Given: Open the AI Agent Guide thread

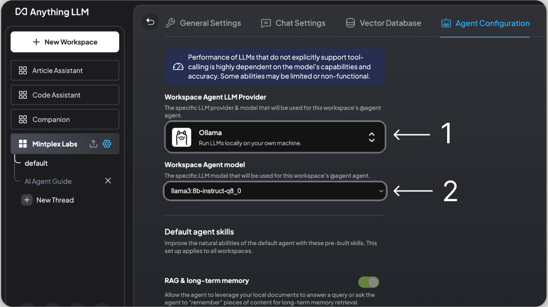Looking at the screenshot, I should [x=48, y=181].
